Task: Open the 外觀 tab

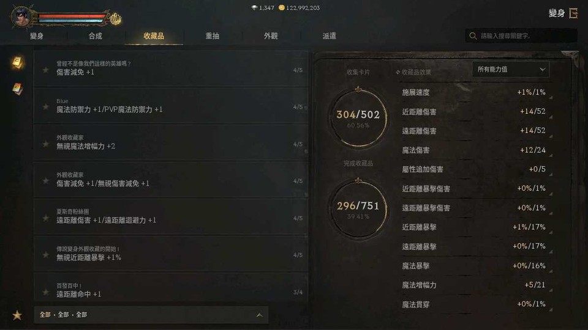Action: tap(270, 36)
